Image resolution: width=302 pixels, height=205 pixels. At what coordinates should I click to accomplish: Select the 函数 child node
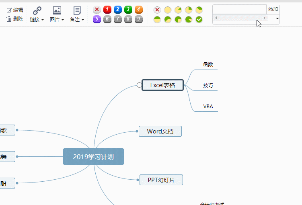(x=208, y=64)
